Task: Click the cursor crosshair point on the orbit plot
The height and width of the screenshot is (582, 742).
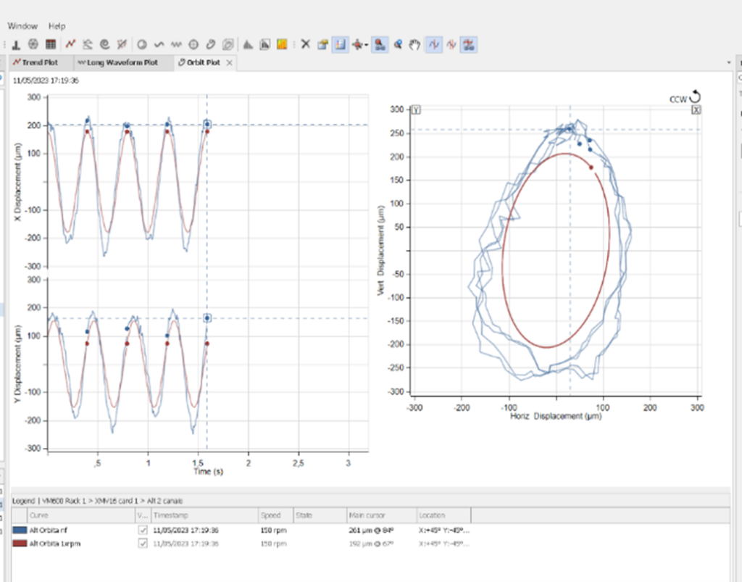Action: 570,129
